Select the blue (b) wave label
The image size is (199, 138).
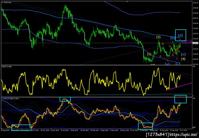click(173, 38)
